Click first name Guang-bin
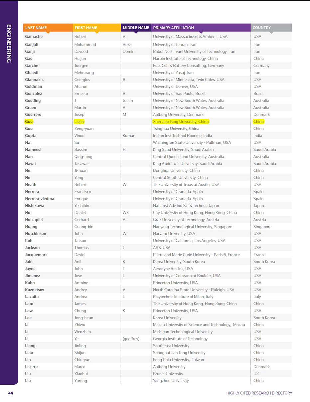310x402 pixels. click(x=83, y=227)
